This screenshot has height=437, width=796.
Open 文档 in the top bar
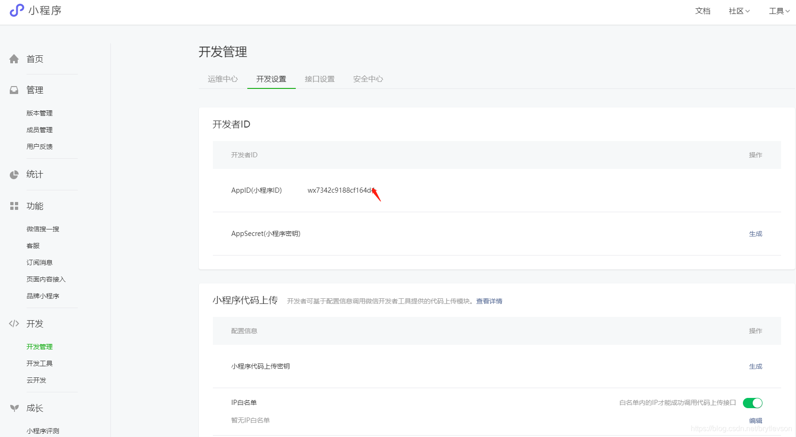click(703, 11)
